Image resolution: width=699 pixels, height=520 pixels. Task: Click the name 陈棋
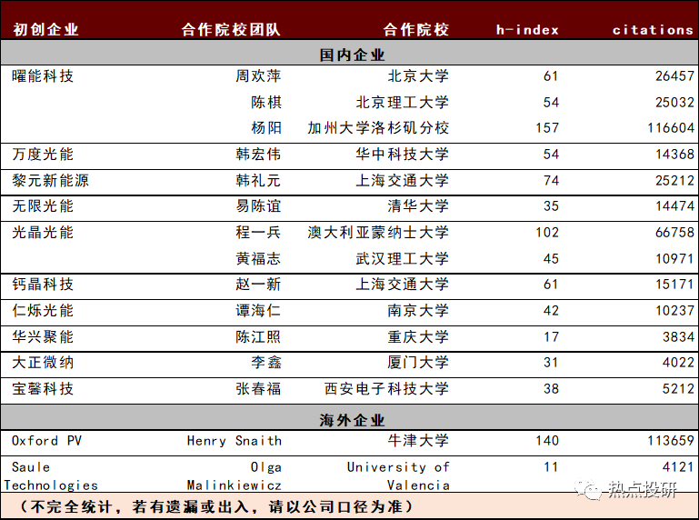[x=266, y=102]
